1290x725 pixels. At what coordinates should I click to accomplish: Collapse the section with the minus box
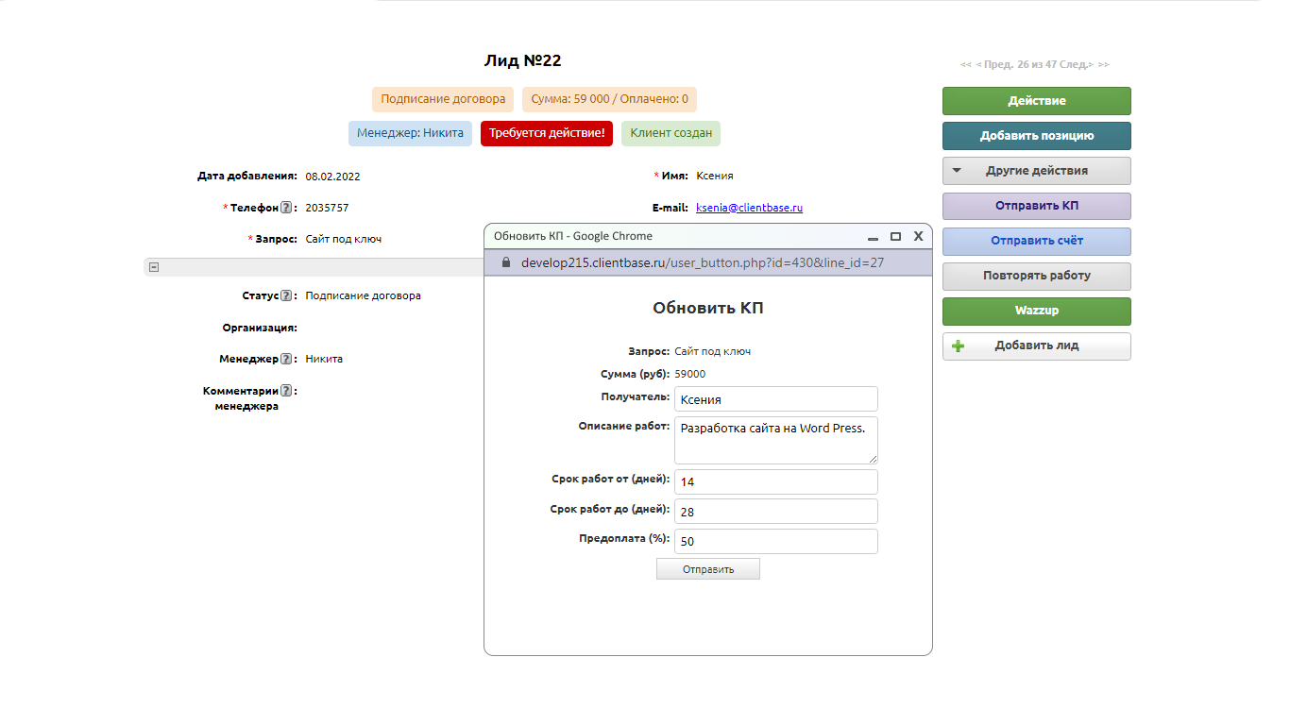coord(154,267)
